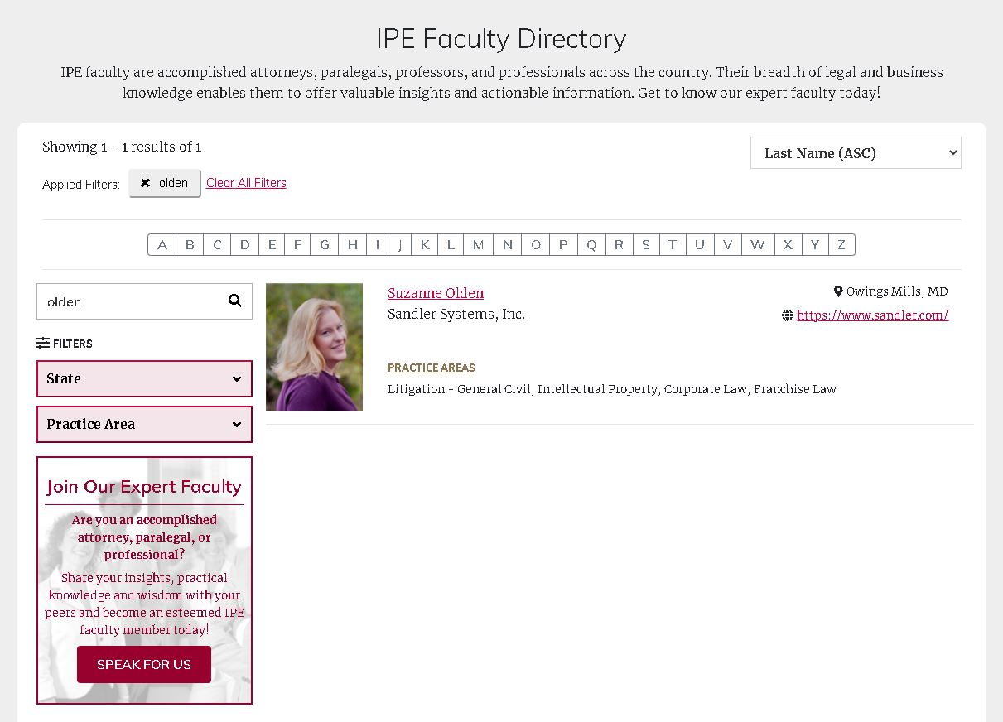The image size is (1003, 722).
Task: Filter faculty by letter I
Action: [x=377, y=245]
